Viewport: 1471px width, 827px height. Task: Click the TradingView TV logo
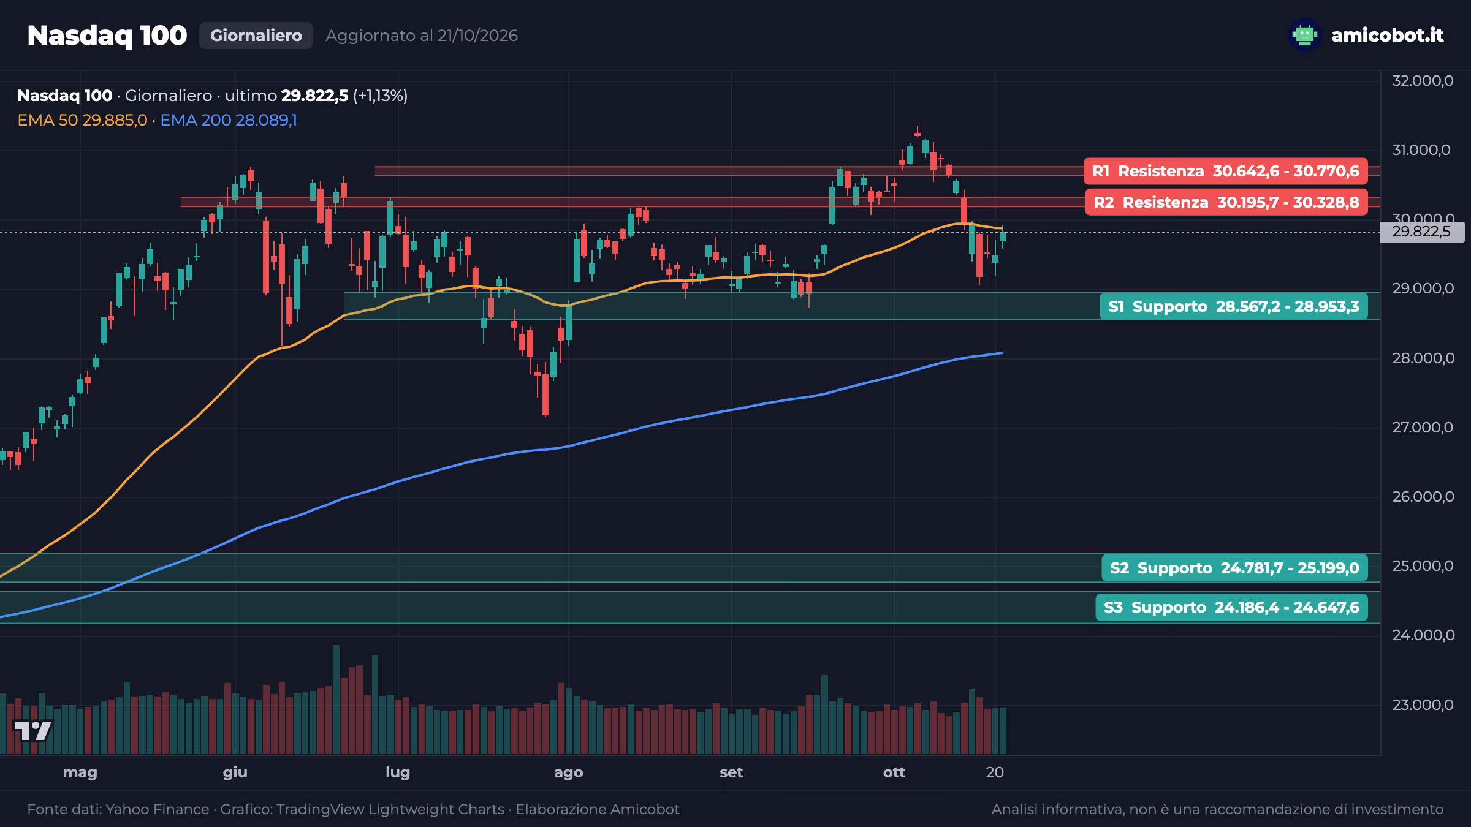point(33,730)
